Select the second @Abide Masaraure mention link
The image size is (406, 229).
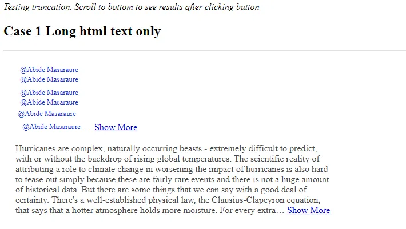[x=49, y=79]
